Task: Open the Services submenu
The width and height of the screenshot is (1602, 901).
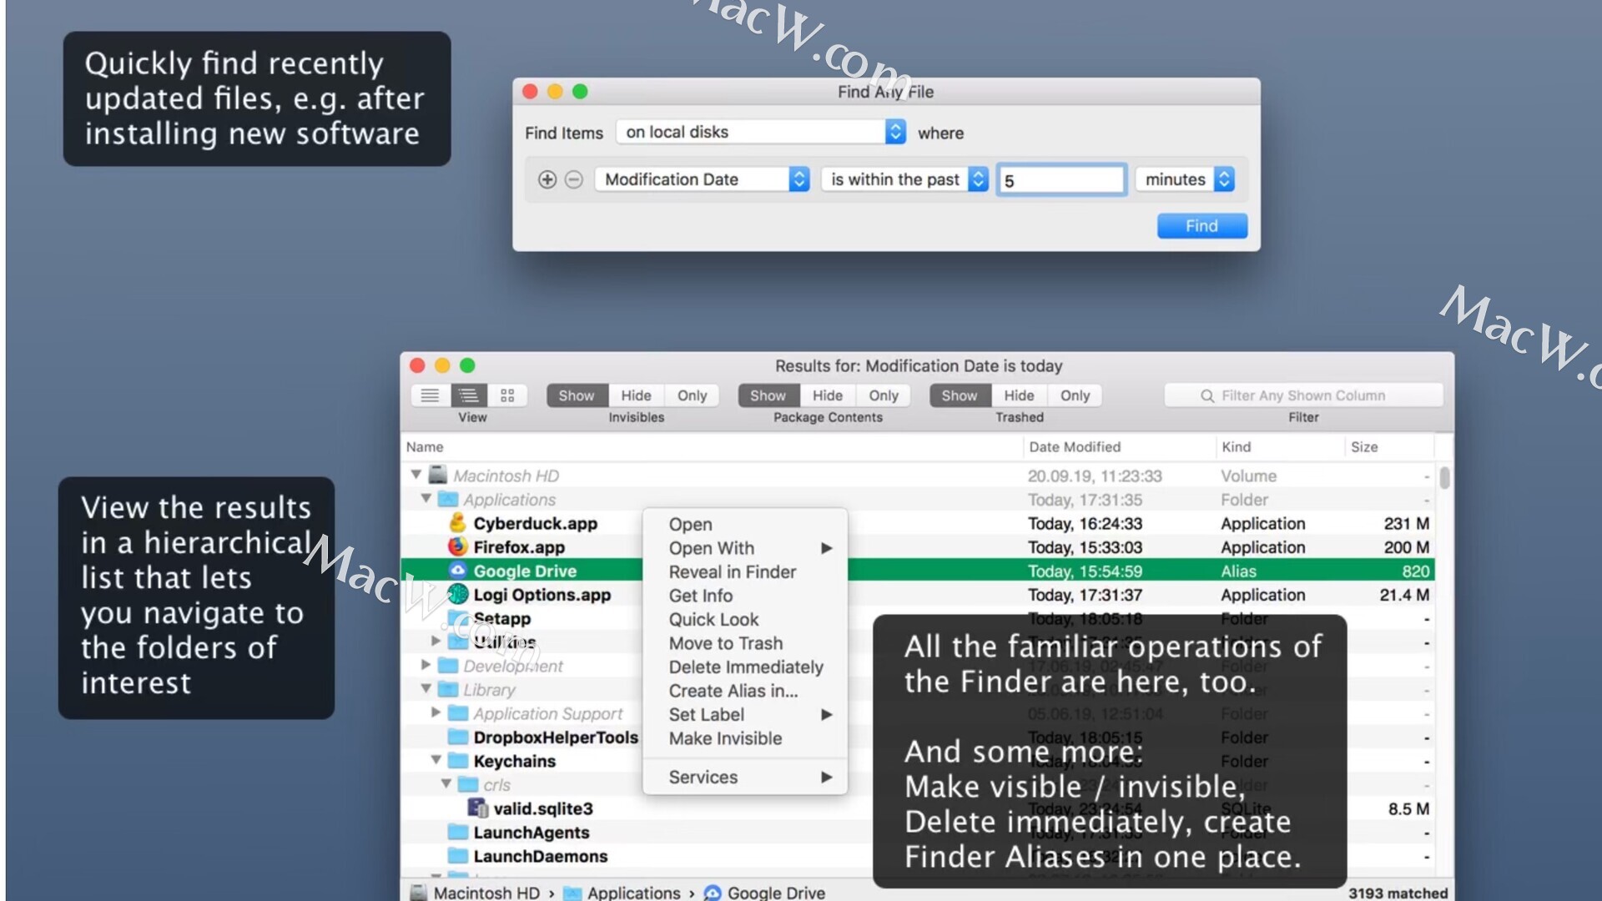Action: pos(745,777)
